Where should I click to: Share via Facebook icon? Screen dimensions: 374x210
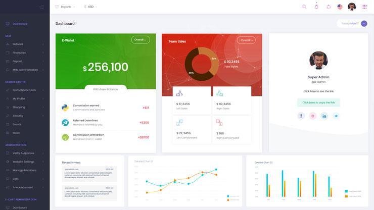click(301, 116)
